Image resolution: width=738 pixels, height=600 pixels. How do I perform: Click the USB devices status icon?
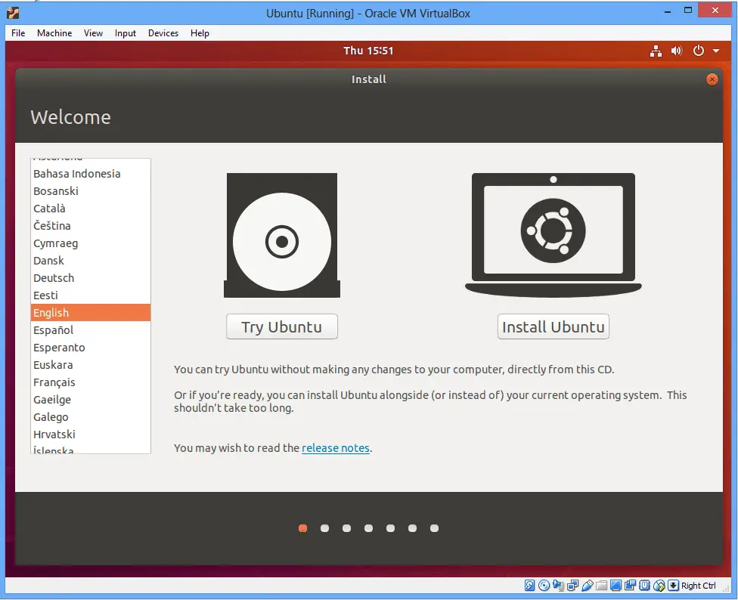[x=588, y=586]
